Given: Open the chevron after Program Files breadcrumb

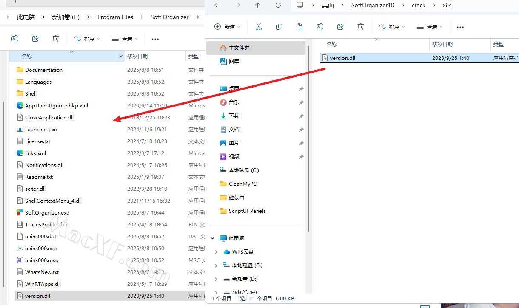Looking at the screenshot, I should (x=142, y=17).
